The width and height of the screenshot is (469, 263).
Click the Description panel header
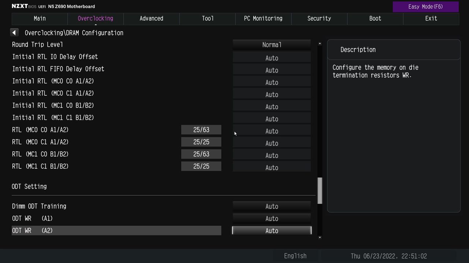[394, 50]
